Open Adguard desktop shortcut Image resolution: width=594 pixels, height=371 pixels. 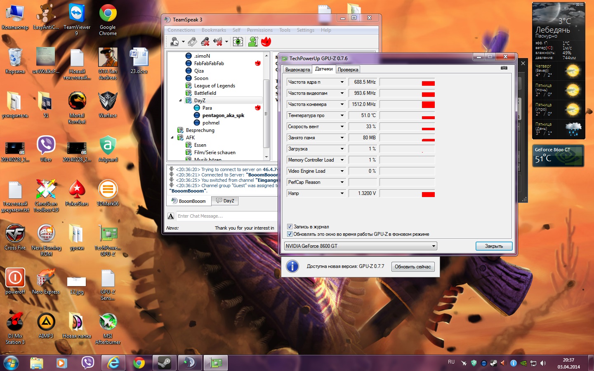(x=108, y=149)
